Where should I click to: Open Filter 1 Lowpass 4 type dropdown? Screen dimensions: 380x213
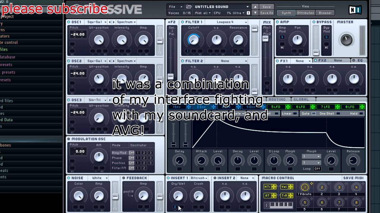pyautogui.click(x=227, y=22)
